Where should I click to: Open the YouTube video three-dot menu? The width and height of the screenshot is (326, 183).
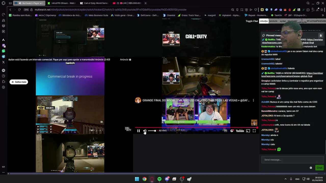tap(253, 100)
